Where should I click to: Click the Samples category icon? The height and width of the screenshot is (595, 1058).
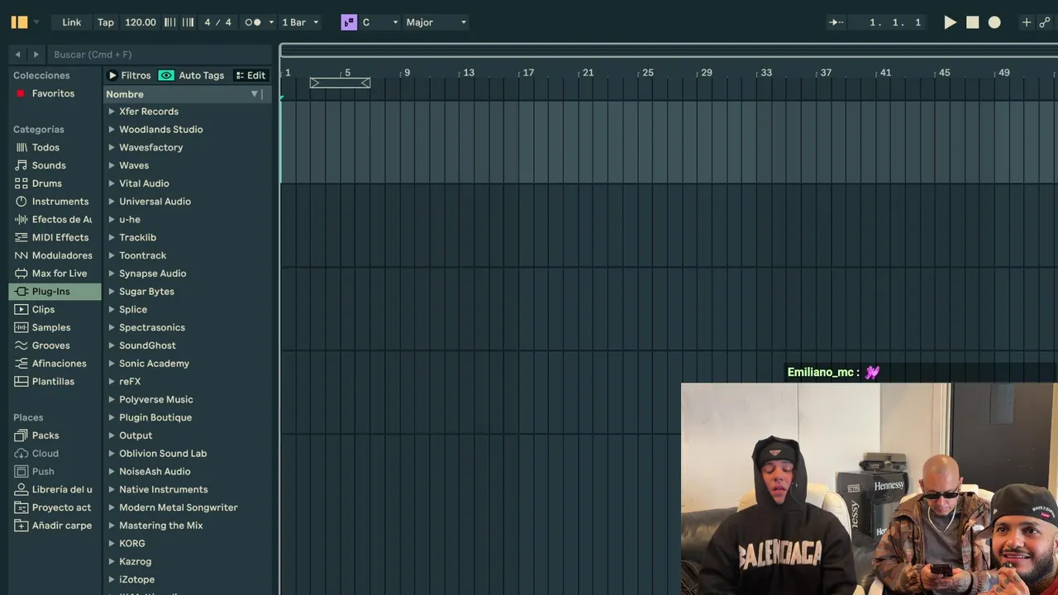[x=21, y=327]
